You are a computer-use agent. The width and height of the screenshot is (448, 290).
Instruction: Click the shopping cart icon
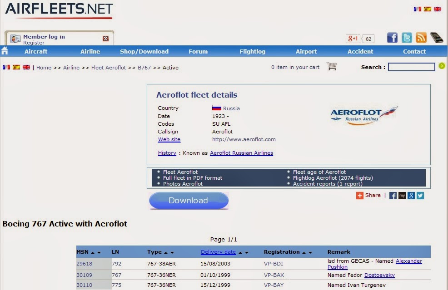click(332, 66)
